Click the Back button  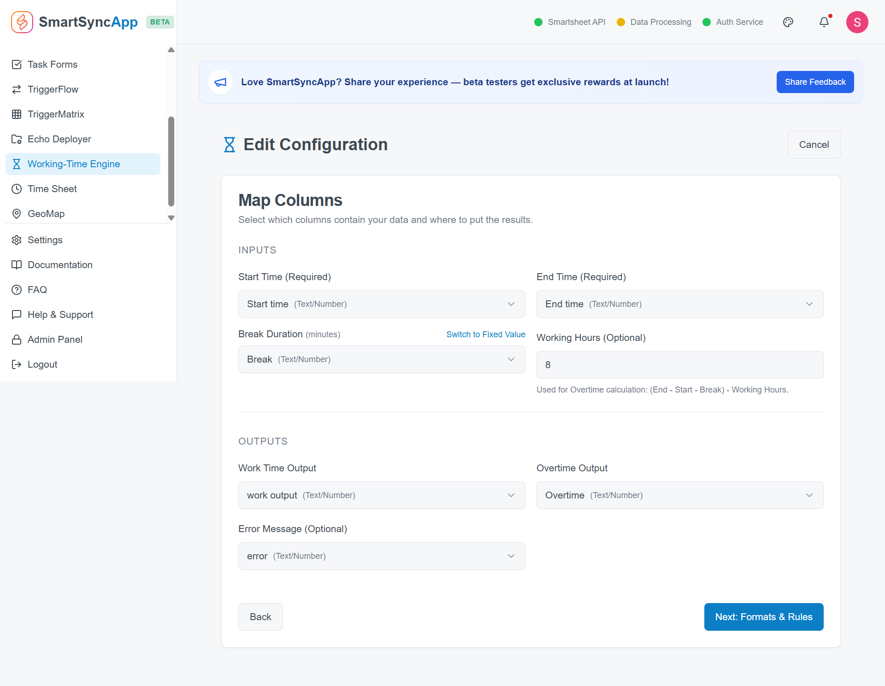point(260,617)
